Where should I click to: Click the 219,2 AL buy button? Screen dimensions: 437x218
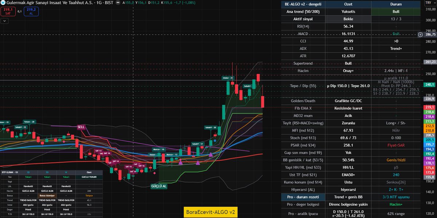click(31, 12)
